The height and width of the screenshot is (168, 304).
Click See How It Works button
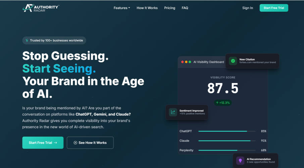pyautogui.click(x=90, y=143)
